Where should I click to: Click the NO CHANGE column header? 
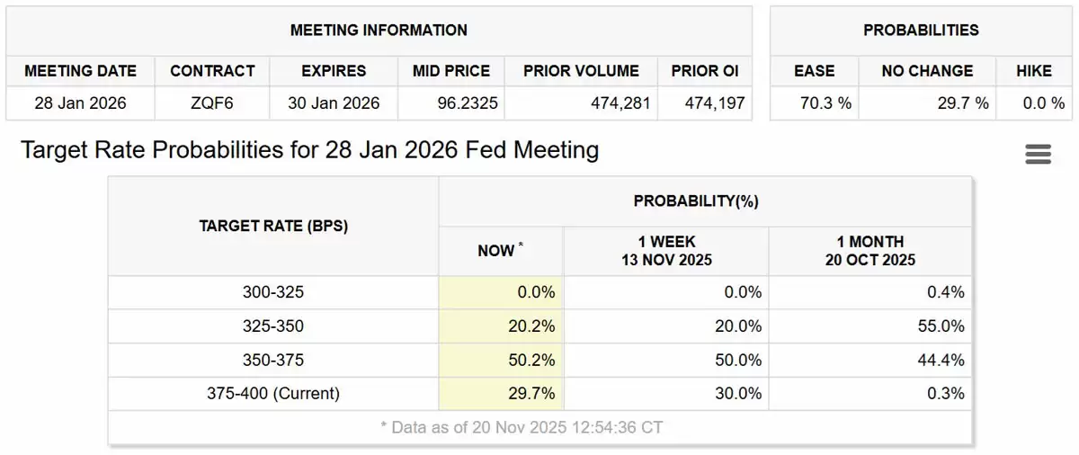[x=927, y=71]
